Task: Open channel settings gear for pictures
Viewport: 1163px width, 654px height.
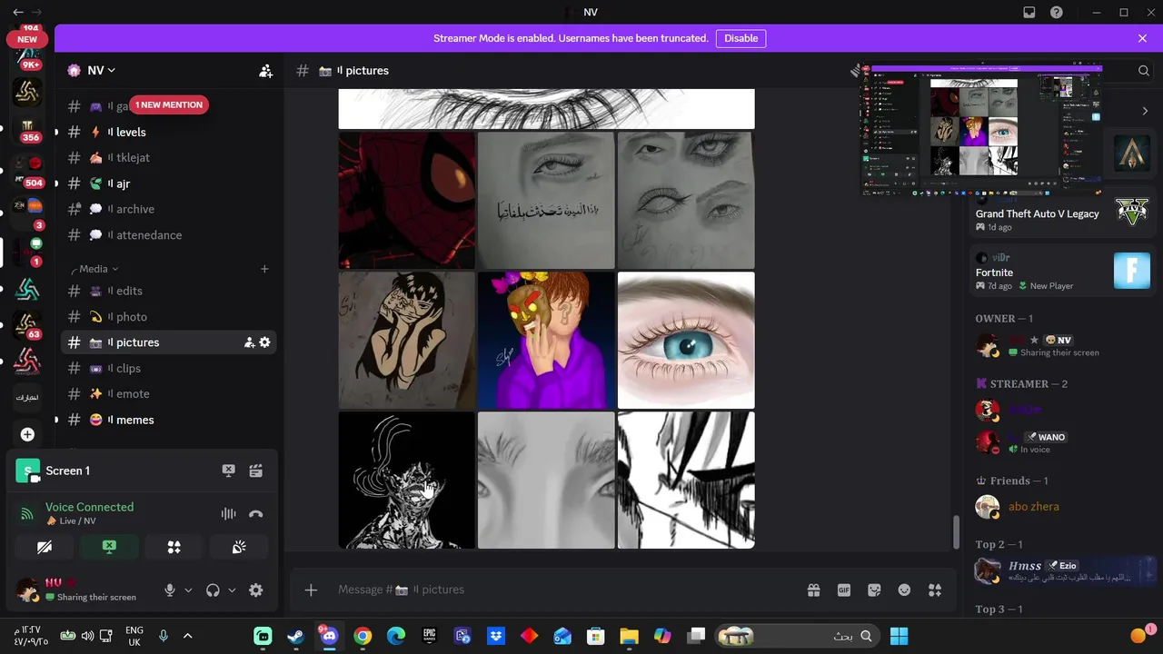Action: (264, 342)
